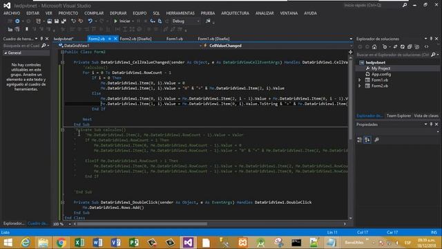Open the DEPURAR menu
The width and height of the screenshot is (442, 249).
click(x=118, y=13)
